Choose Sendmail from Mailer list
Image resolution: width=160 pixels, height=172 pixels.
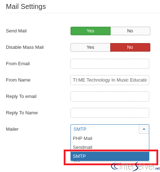[110, 147]
